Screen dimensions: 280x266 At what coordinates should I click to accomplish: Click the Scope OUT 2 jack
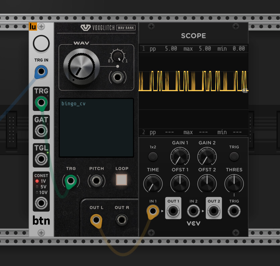point(214,211)
